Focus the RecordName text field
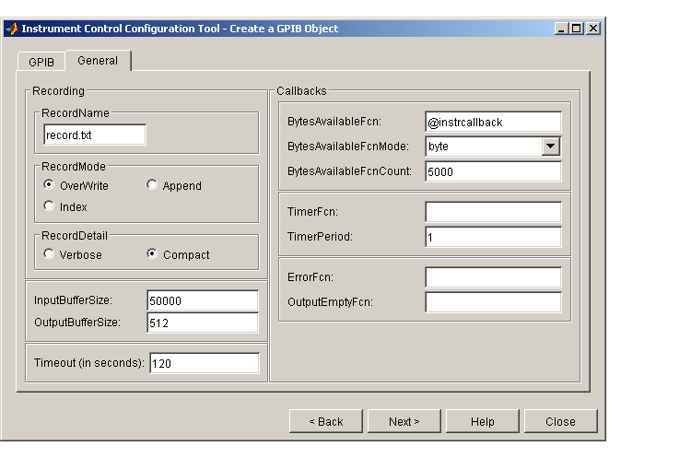The width and height of the screenshot is (691, 458). [95, 135]
